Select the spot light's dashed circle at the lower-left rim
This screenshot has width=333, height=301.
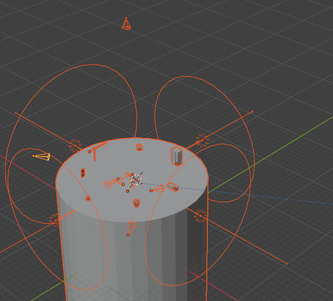tap(56, 220)
